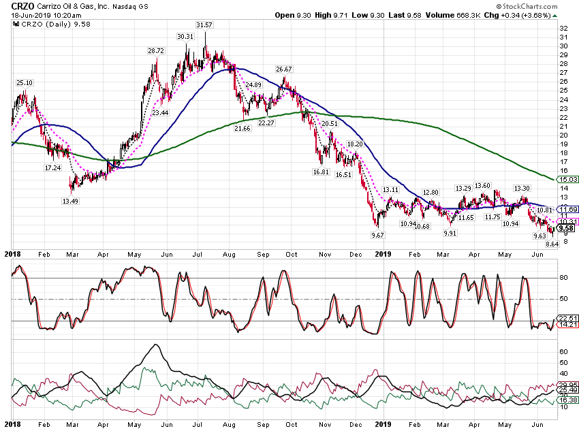
Task: Click the CRZO (Daily) 9.58 legend label
Action: coord(56,25)
